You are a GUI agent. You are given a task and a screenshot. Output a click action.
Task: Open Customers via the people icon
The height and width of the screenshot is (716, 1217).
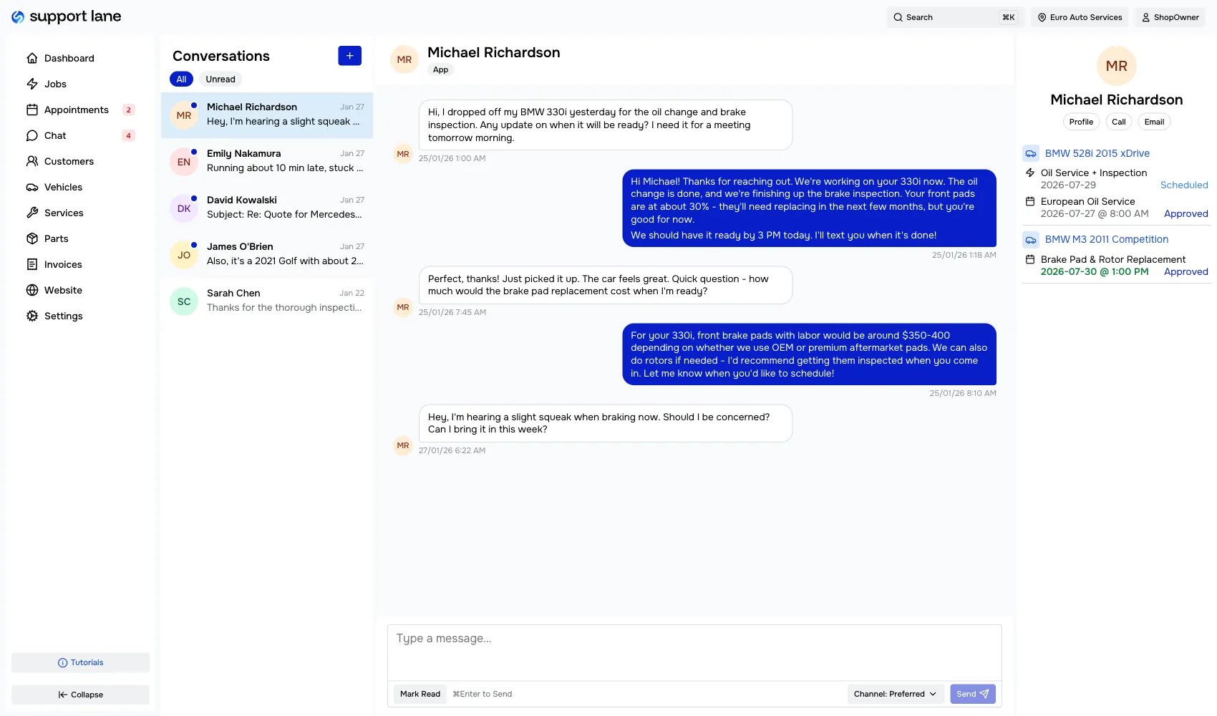[x=32, y=161]
